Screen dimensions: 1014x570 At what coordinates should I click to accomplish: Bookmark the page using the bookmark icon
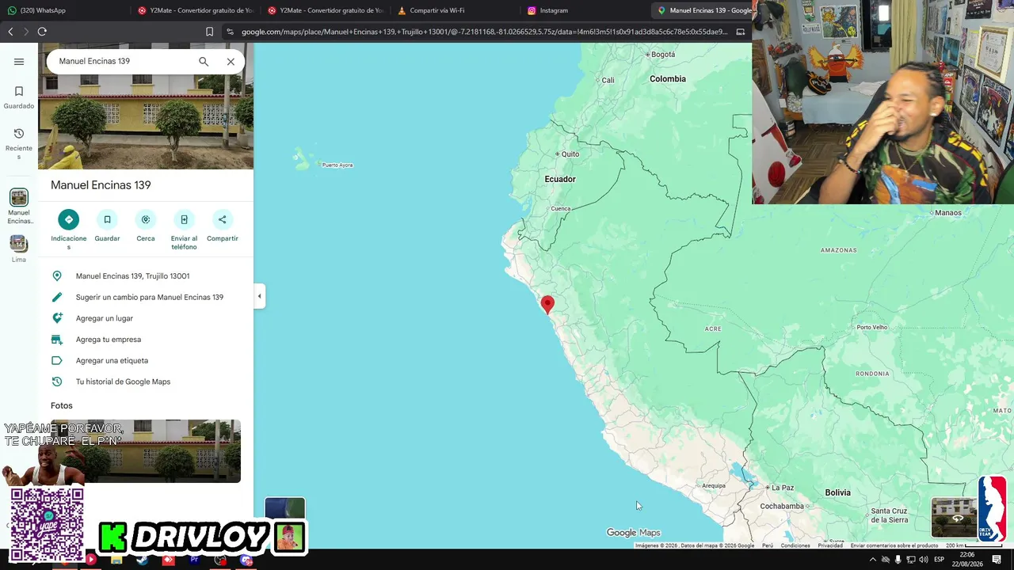pyautogui.click(x=209, y=32)
